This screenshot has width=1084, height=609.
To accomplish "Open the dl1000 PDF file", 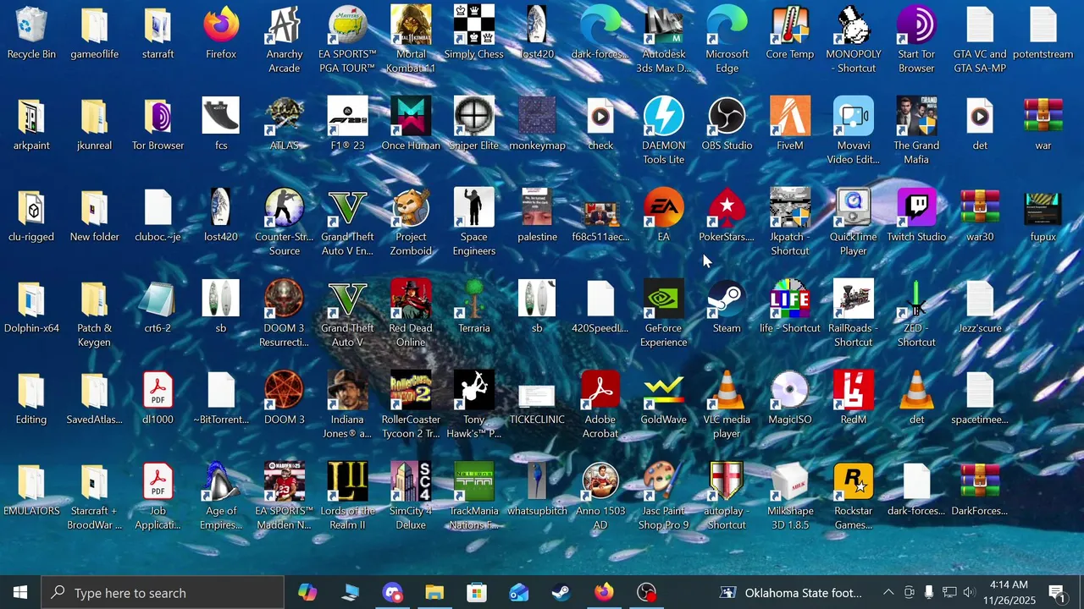I will [158, 399].
